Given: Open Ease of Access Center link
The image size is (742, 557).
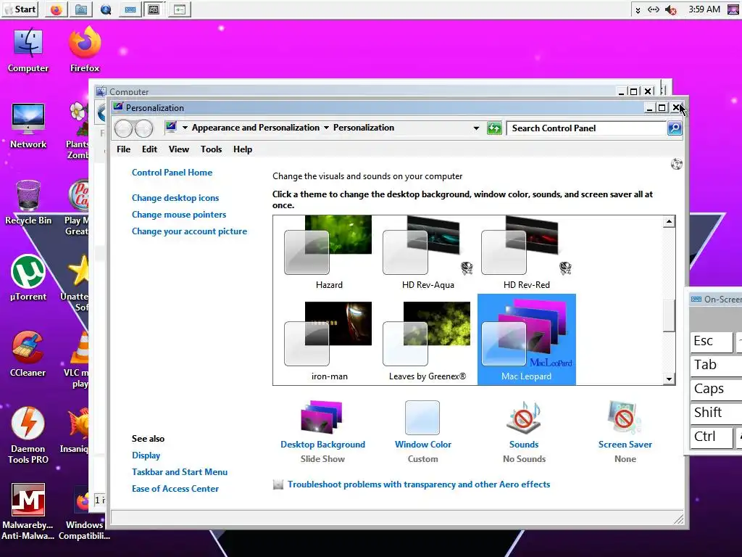Looking at the screenshot, I should (x=175, y=488).
